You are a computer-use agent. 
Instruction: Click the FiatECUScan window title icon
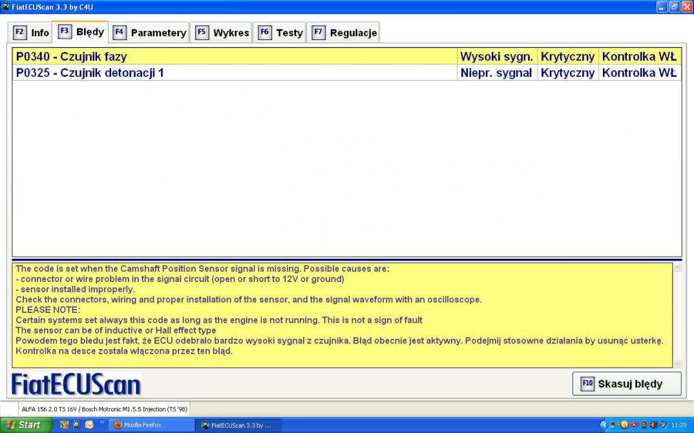pos(5,6)
